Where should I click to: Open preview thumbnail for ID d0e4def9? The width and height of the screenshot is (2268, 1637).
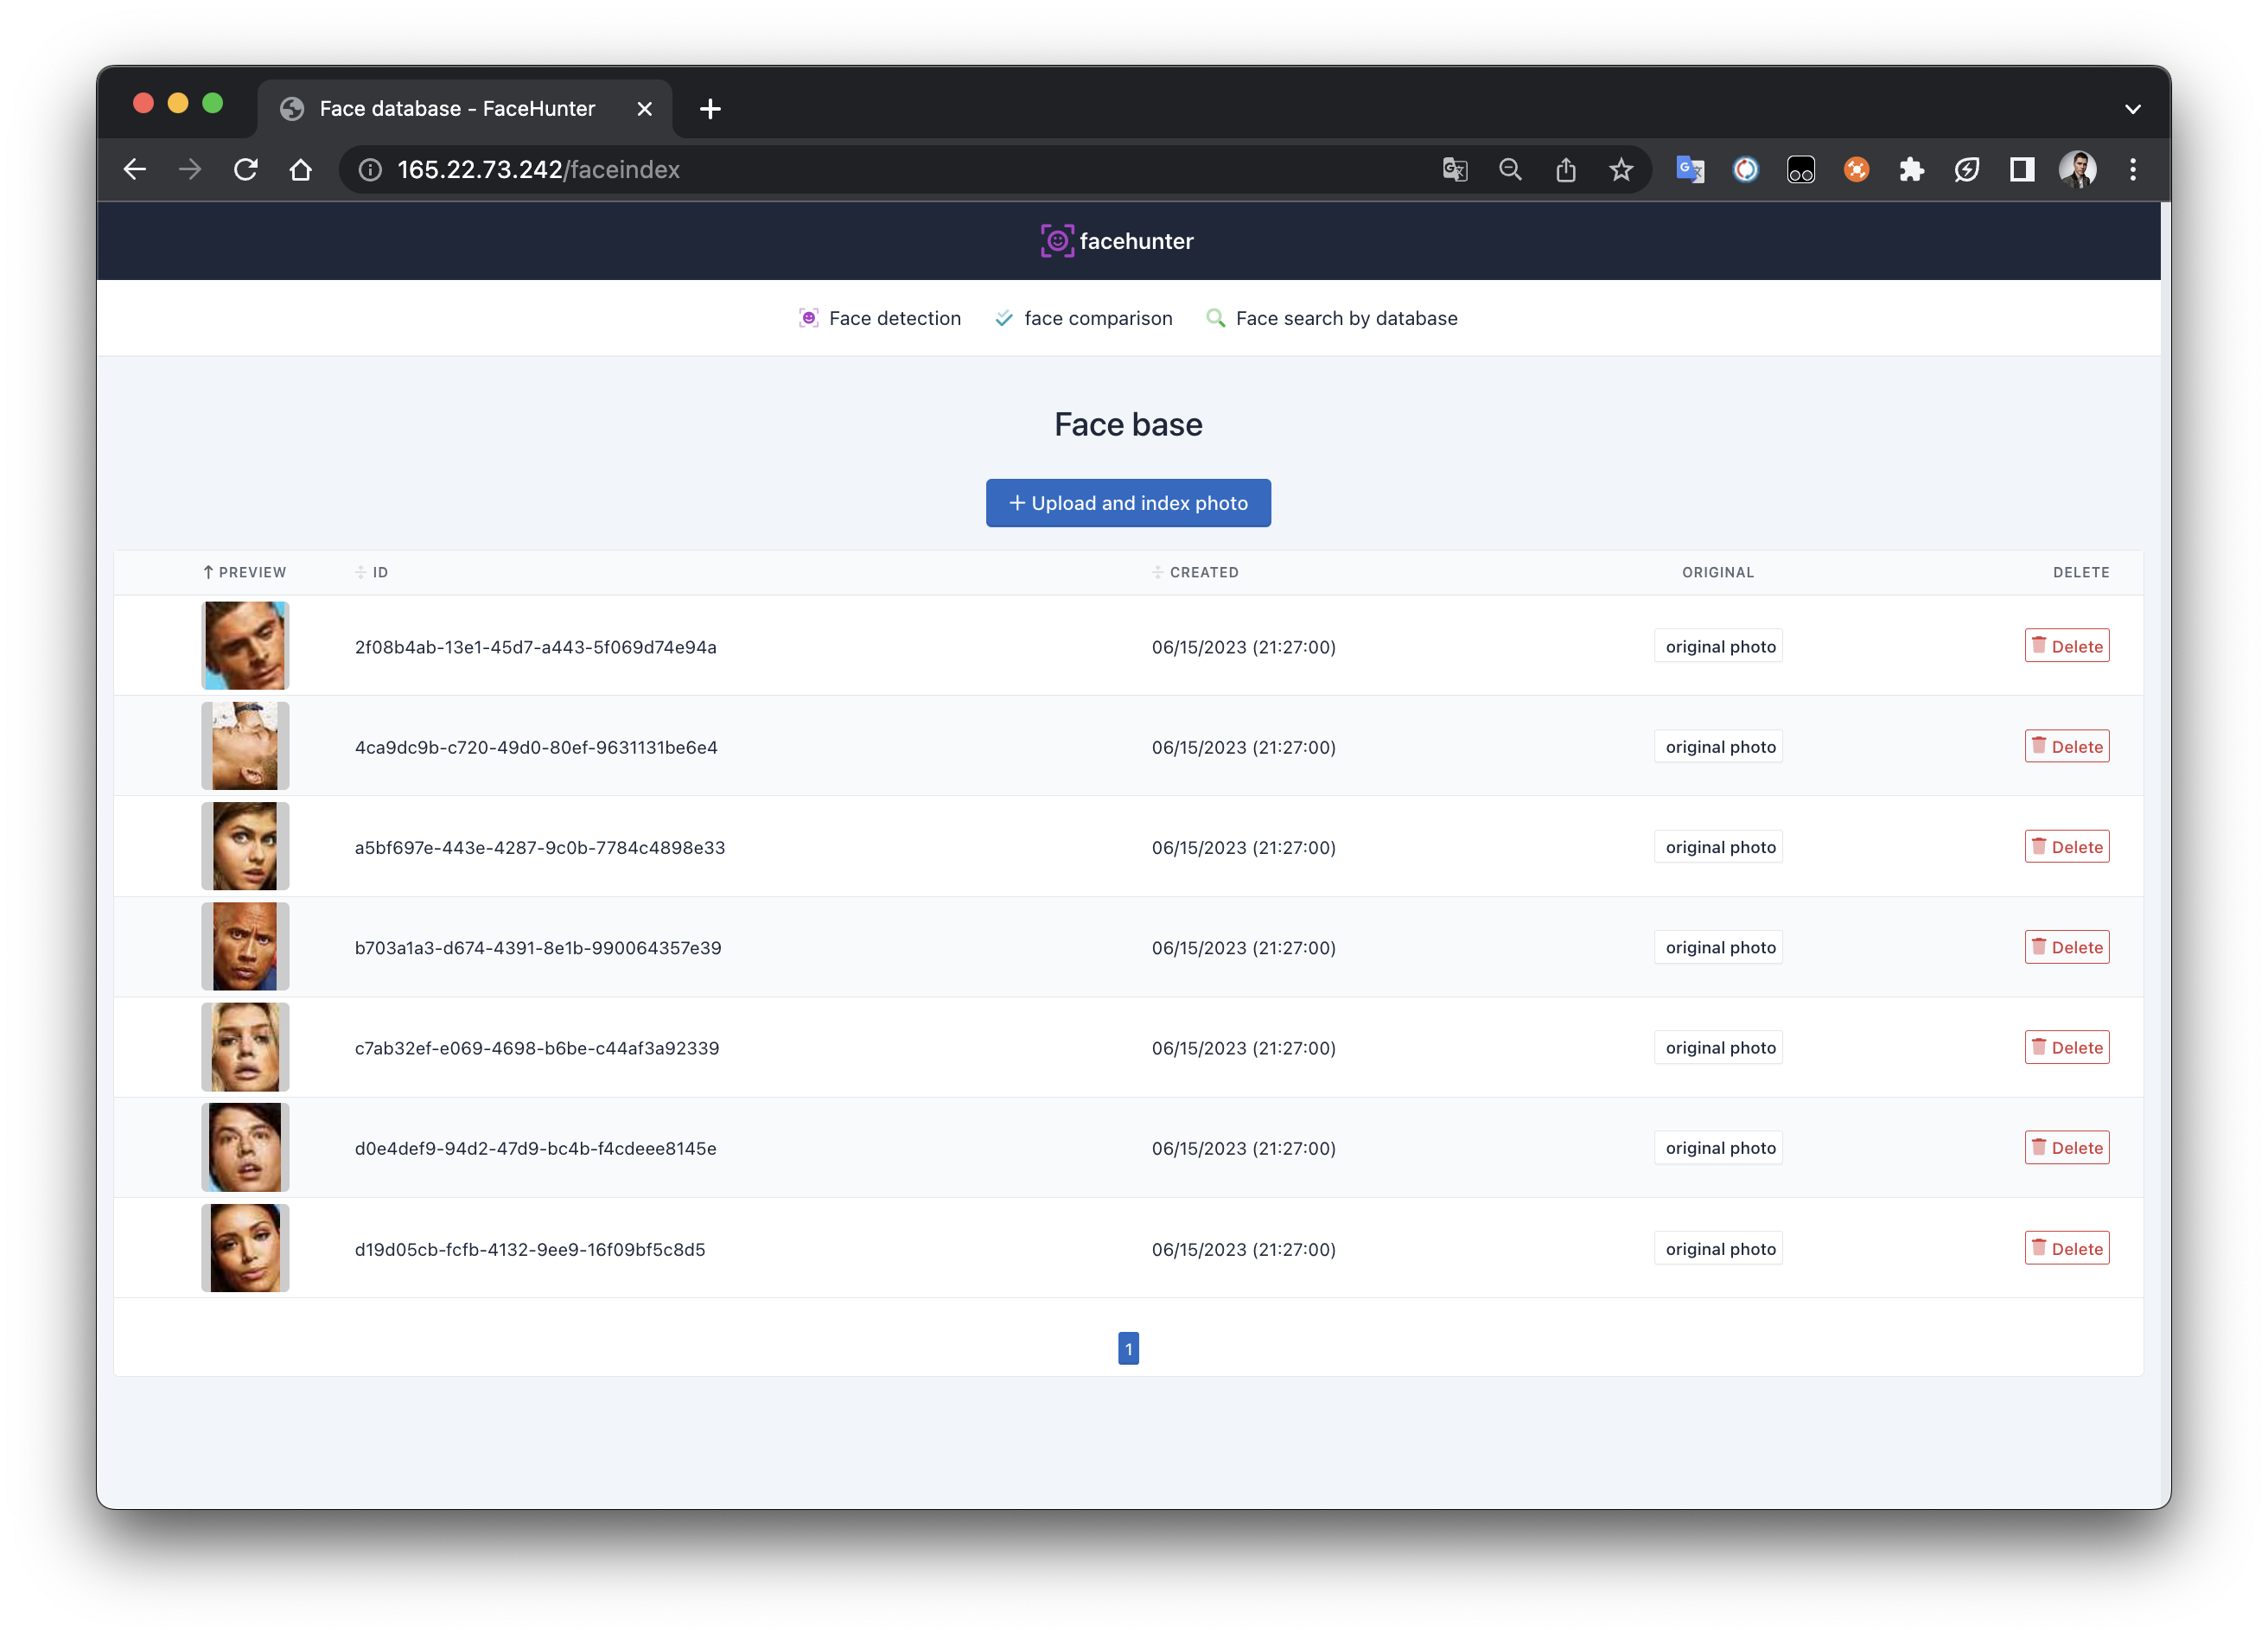(x=245, y=1147)
